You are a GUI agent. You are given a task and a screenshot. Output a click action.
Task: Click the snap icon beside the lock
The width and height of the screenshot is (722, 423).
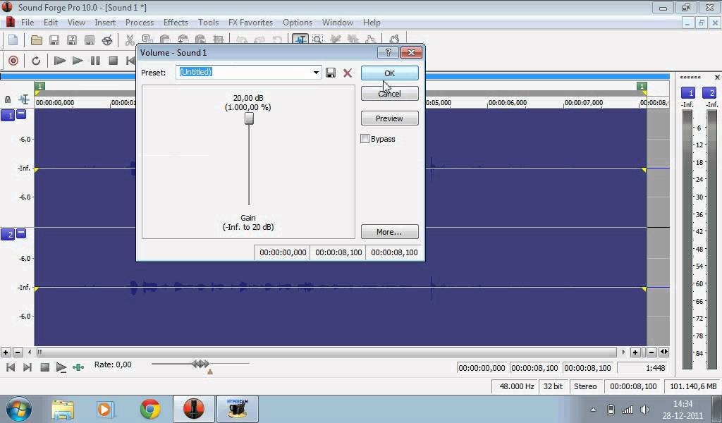point(24,99)
